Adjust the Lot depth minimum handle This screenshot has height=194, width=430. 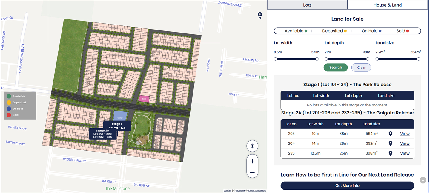click(326, 59)
